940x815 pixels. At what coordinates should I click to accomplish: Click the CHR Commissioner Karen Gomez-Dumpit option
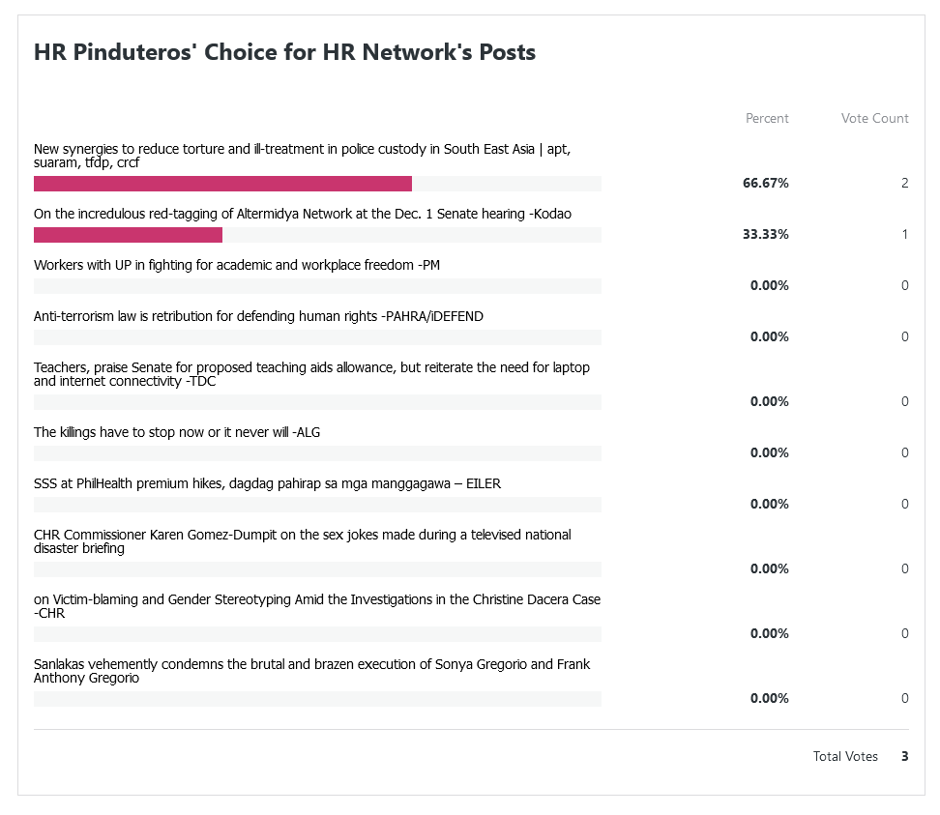(x=302, y=541)
